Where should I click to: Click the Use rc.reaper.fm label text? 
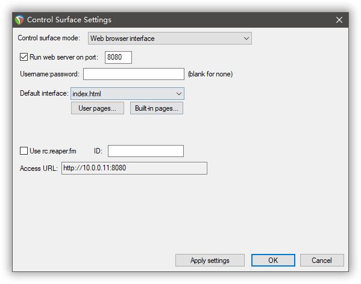click(53, 151)
